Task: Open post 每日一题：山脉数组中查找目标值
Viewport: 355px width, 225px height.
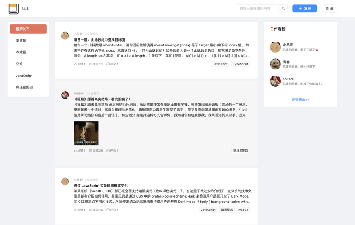Action: (99, 40)
